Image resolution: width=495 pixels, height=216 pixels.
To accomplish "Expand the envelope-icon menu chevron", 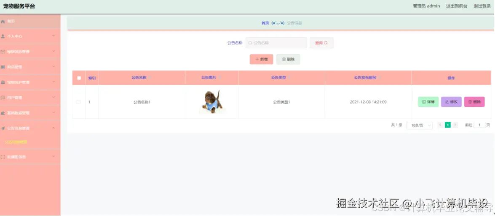I will [x=54, y=51].
